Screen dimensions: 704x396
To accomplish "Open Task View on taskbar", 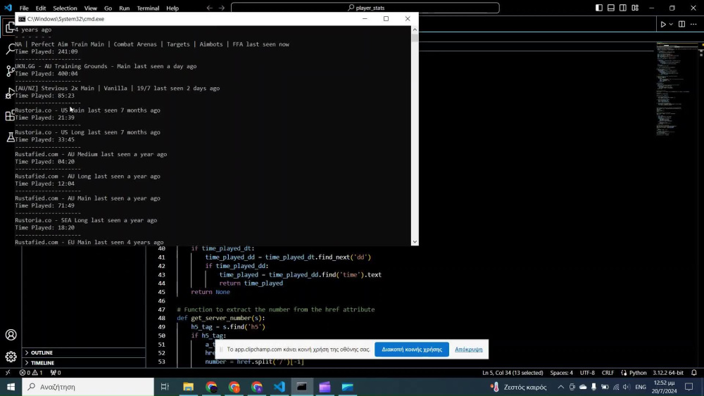I will coord(165,387).
